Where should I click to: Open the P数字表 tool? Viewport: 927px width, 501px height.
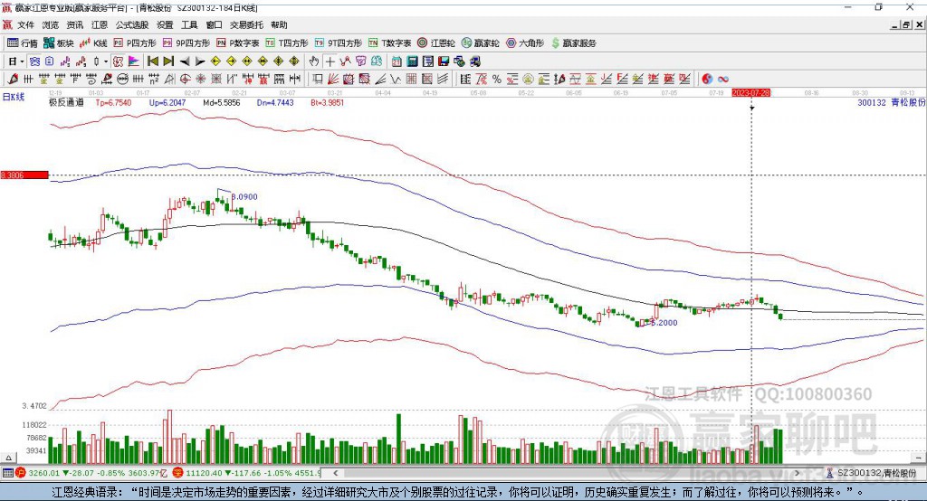(x=238, y=43)
